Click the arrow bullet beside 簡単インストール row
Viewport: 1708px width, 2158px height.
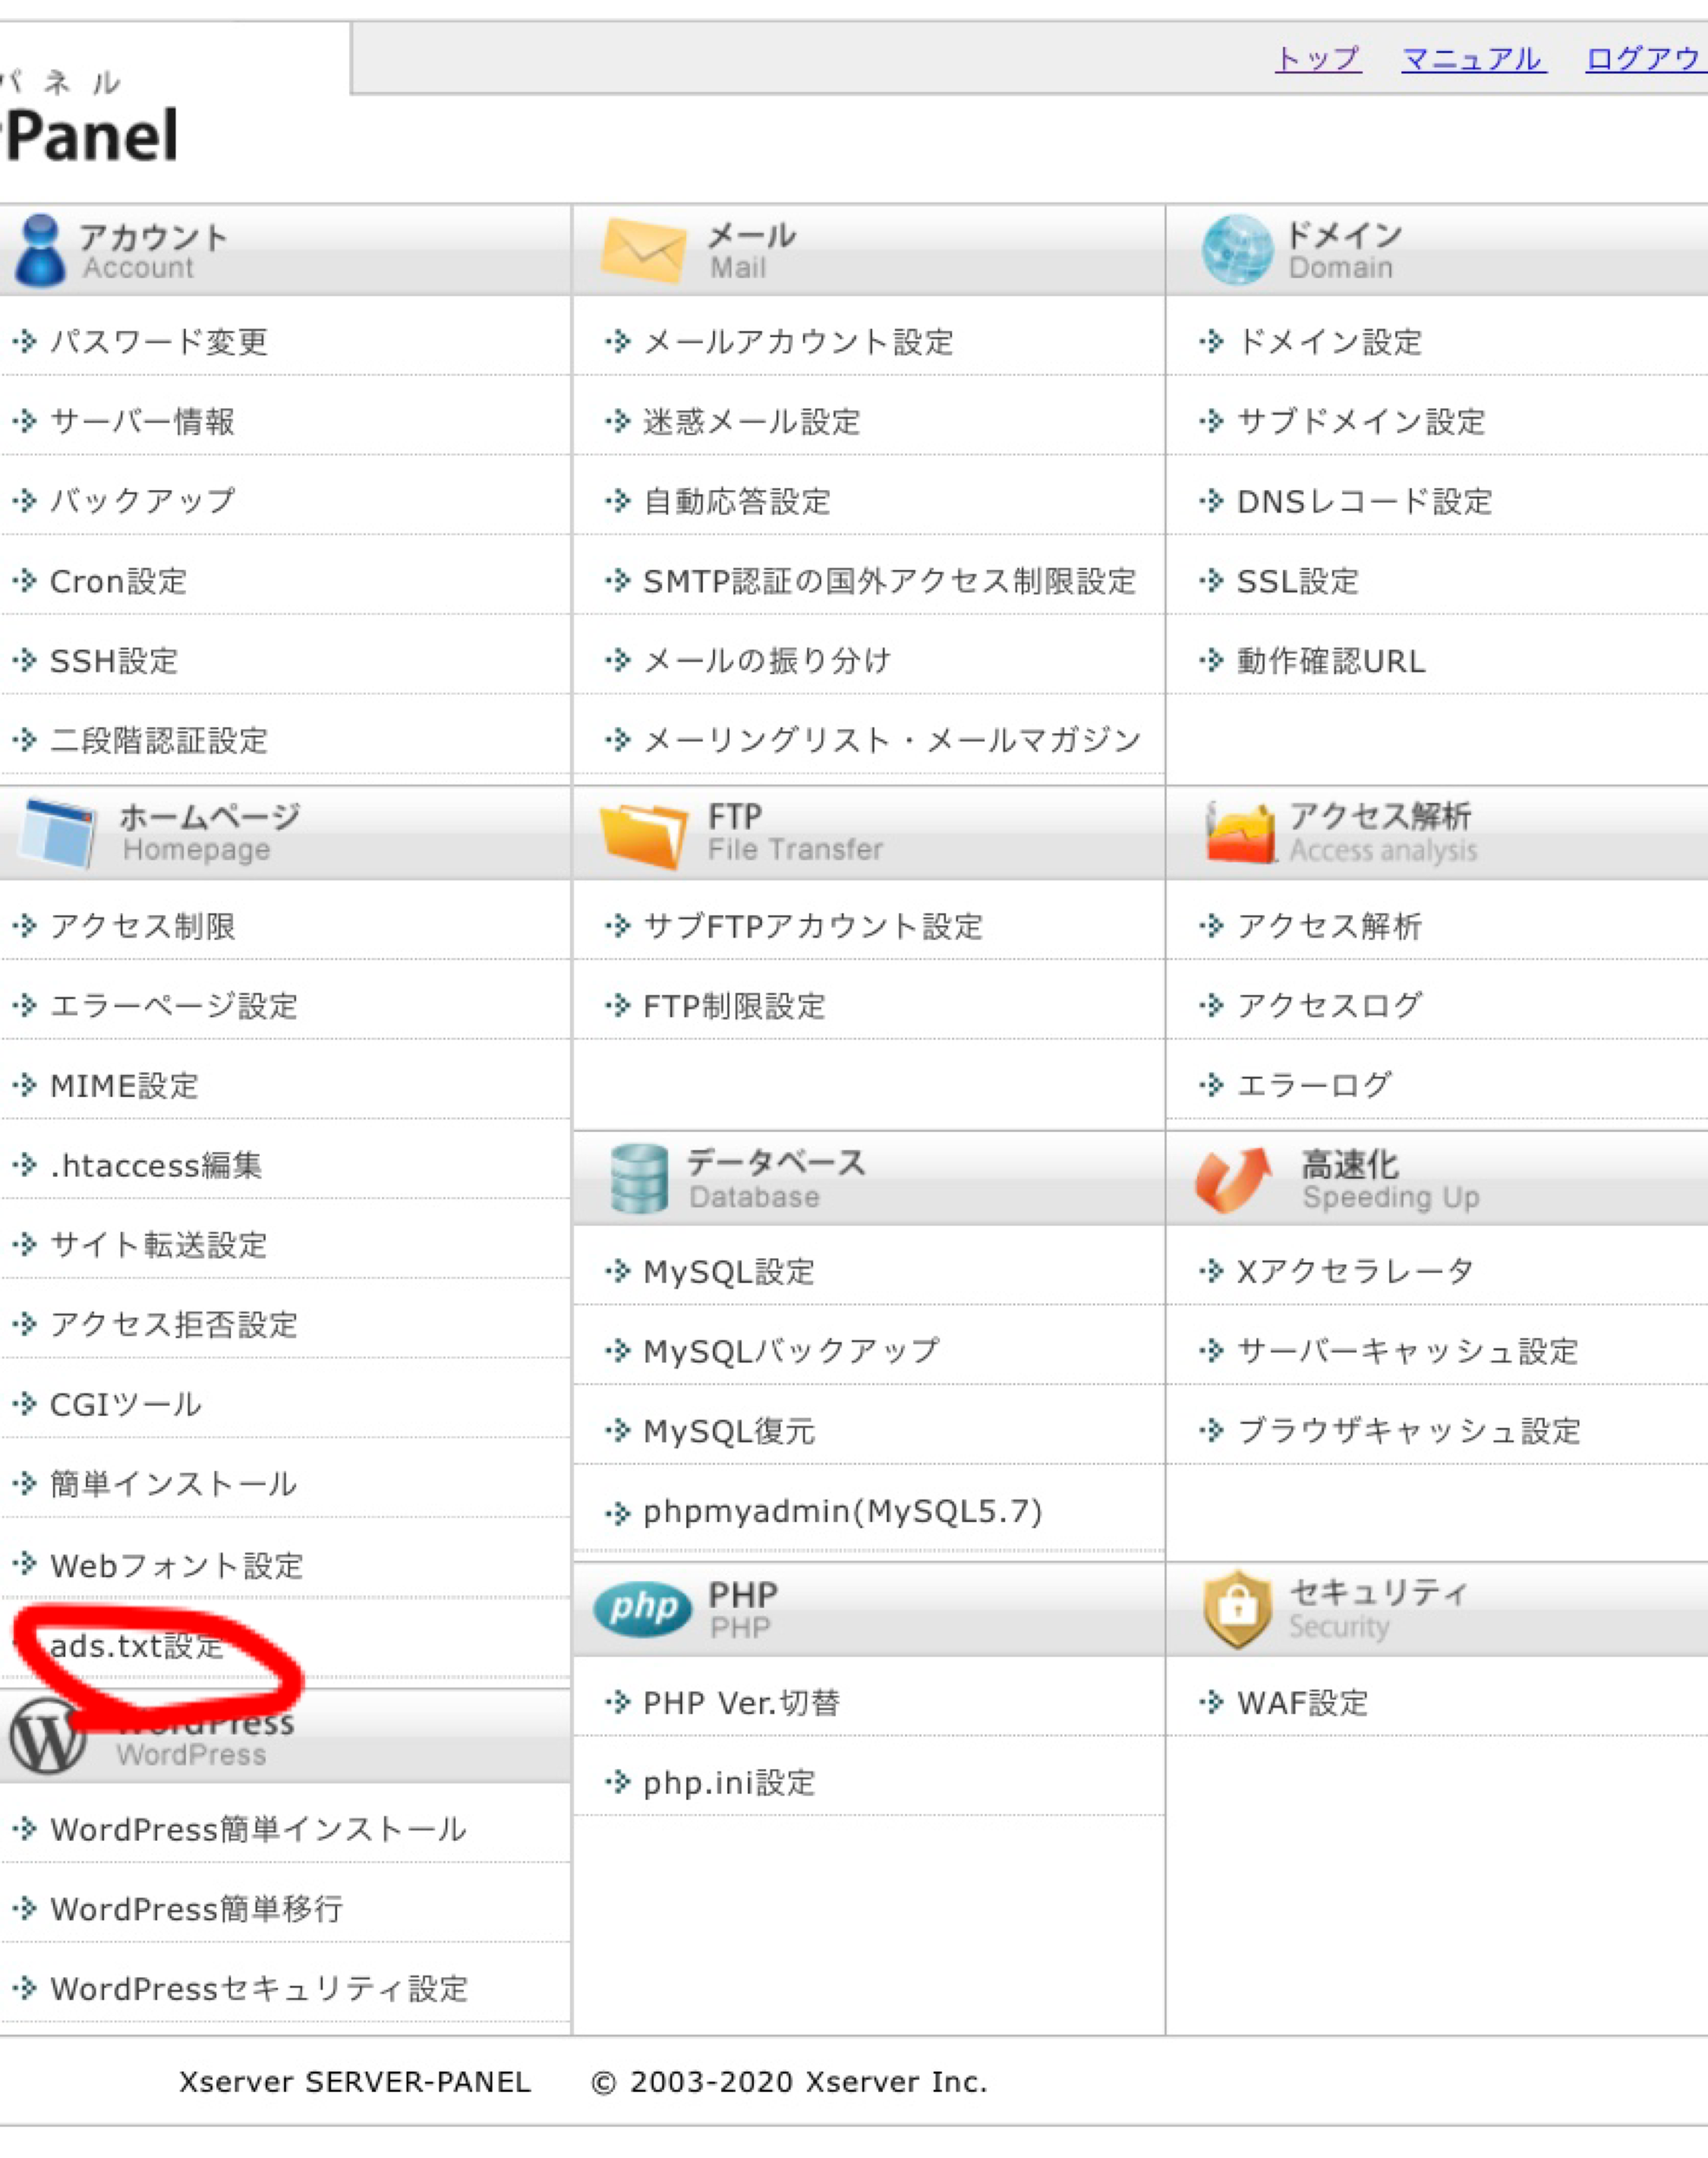[25, 1484]
